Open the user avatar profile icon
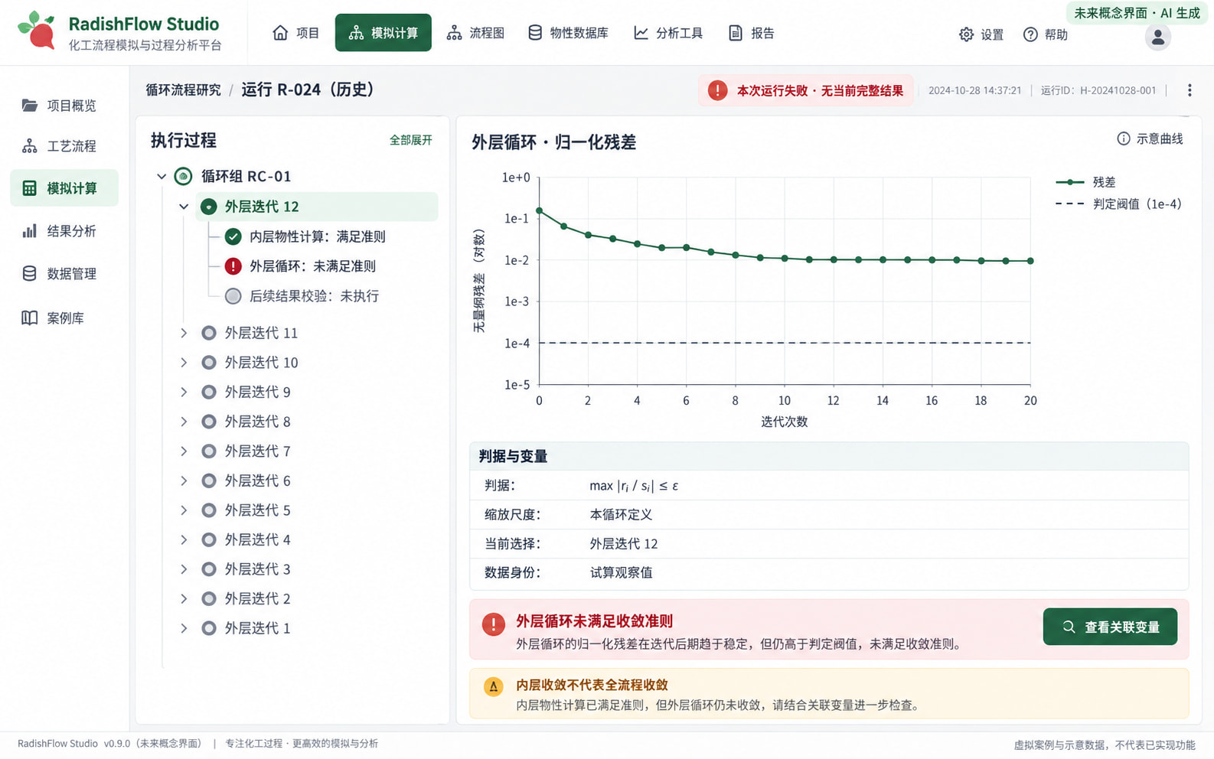The height and width of the screenshot is (759, 1214). pyautogui.click(x=1157, y=37)
